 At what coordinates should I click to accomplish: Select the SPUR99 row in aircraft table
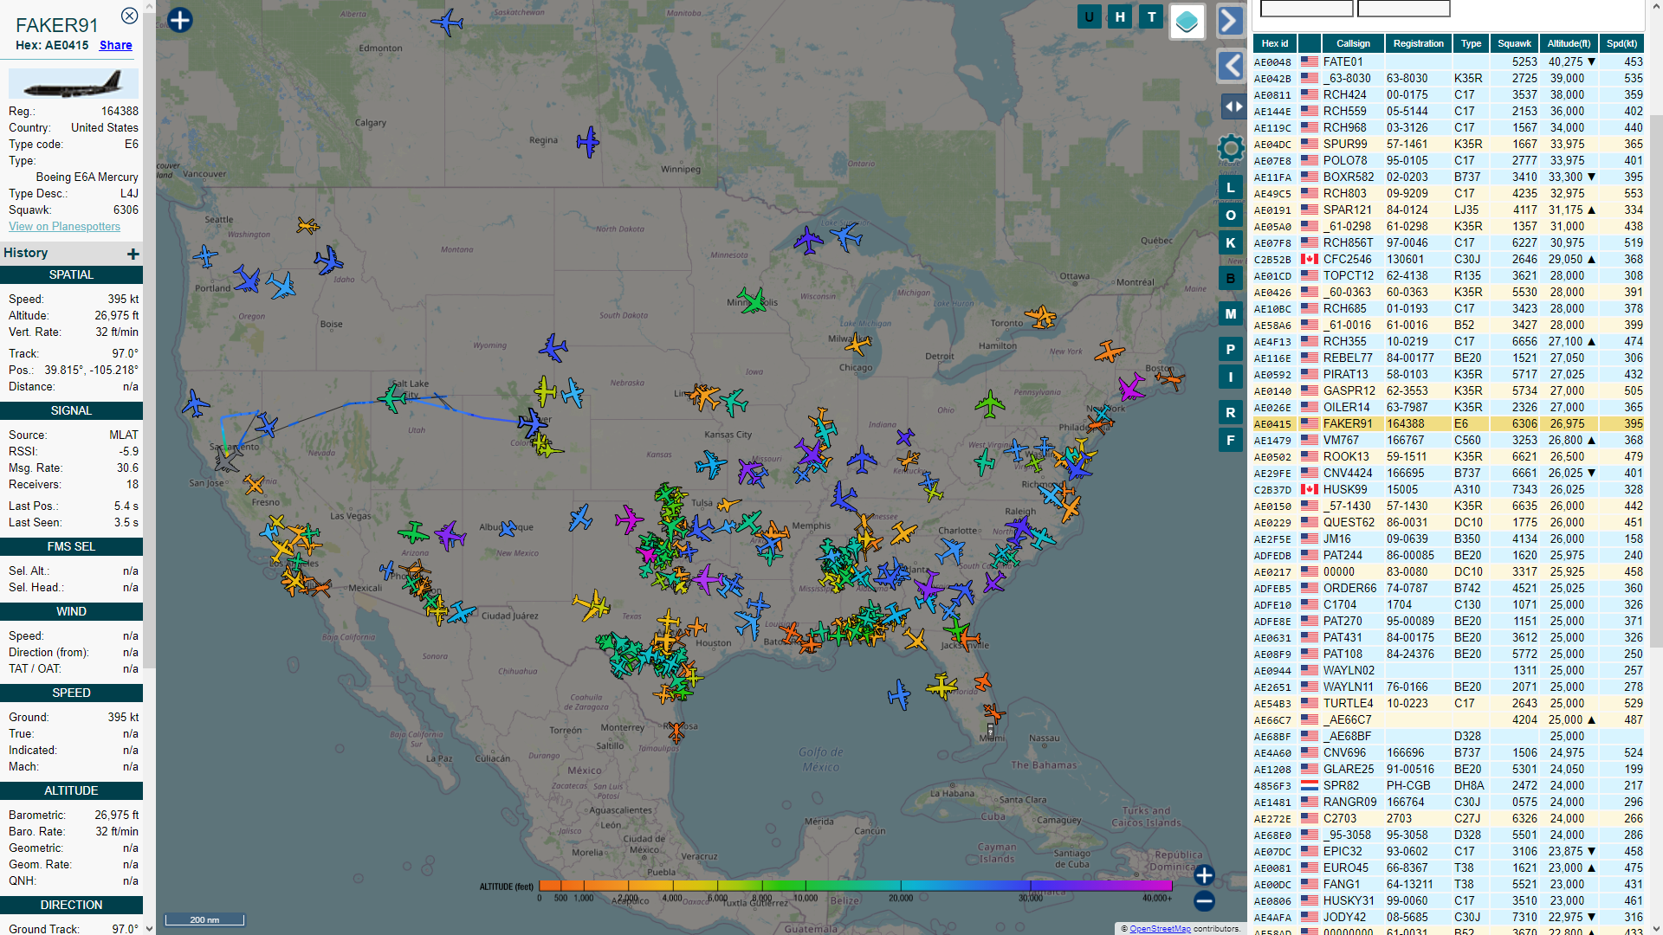click(1448, 144)
